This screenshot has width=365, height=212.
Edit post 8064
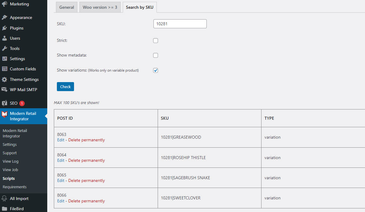coord(61,160)
